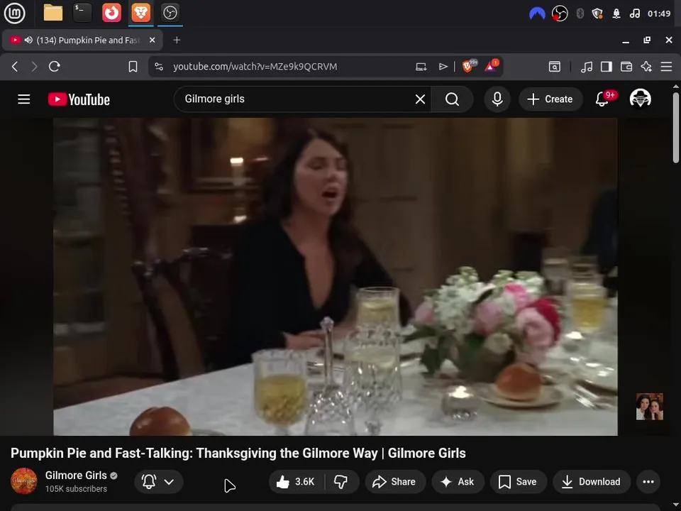This screenshot has width=681, height=511.
Task: Toggle the browser sidebar panel
Action: tap(607, 67)
